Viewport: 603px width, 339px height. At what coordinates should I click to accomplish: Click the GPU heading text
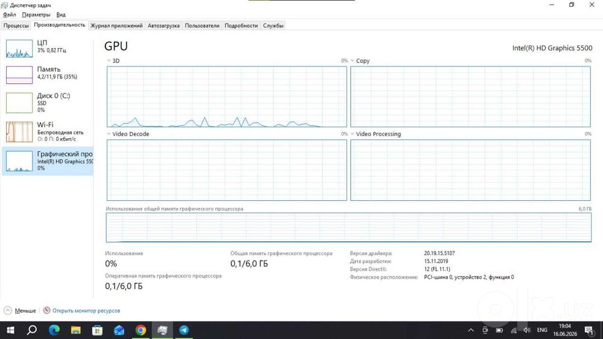(x=116, y=46)
